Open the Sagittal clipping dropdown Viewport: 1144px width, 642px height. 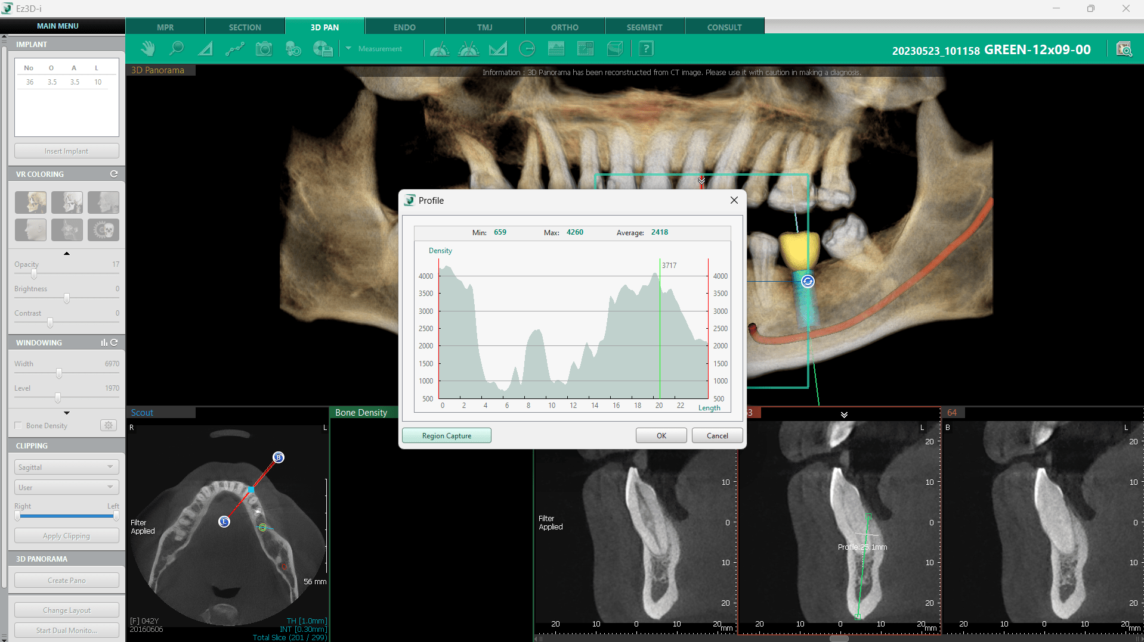coord(66,467)
